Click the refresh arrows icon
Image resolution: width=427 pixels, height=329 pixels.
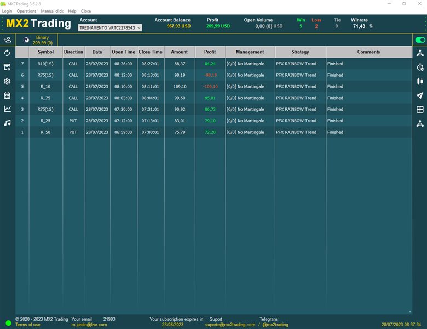[7, 53]
